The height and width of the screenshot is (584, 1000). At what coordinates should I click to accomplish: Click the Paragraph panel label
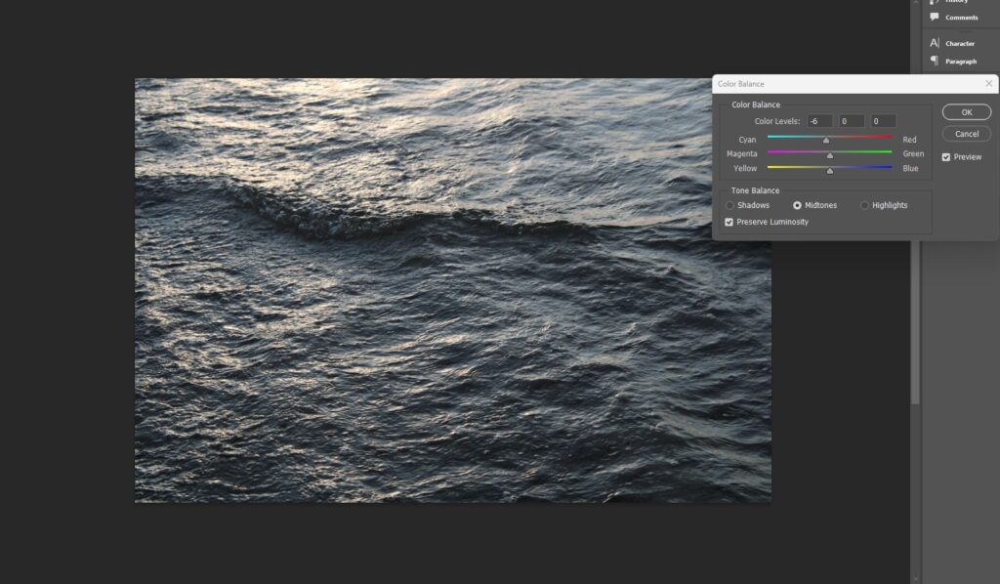click(x=961, y=62)
